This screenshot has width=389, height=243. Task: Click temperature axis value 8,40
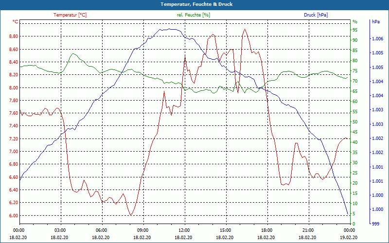[x=14, y=62]
